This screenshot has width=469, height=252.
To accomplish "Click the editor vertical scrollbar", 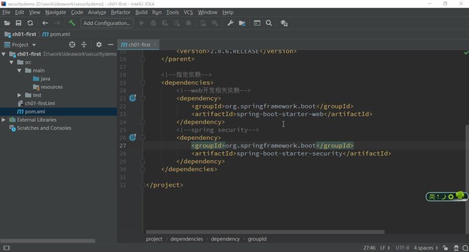I will 467,179.
